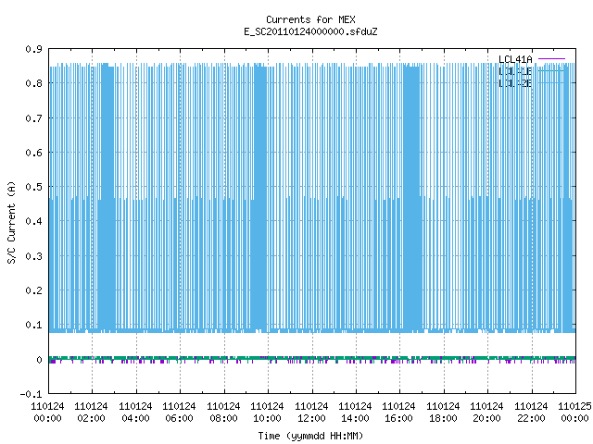
Task: Click the x-axis label '110124 02:00'
Action: click(x=91, y=413)
